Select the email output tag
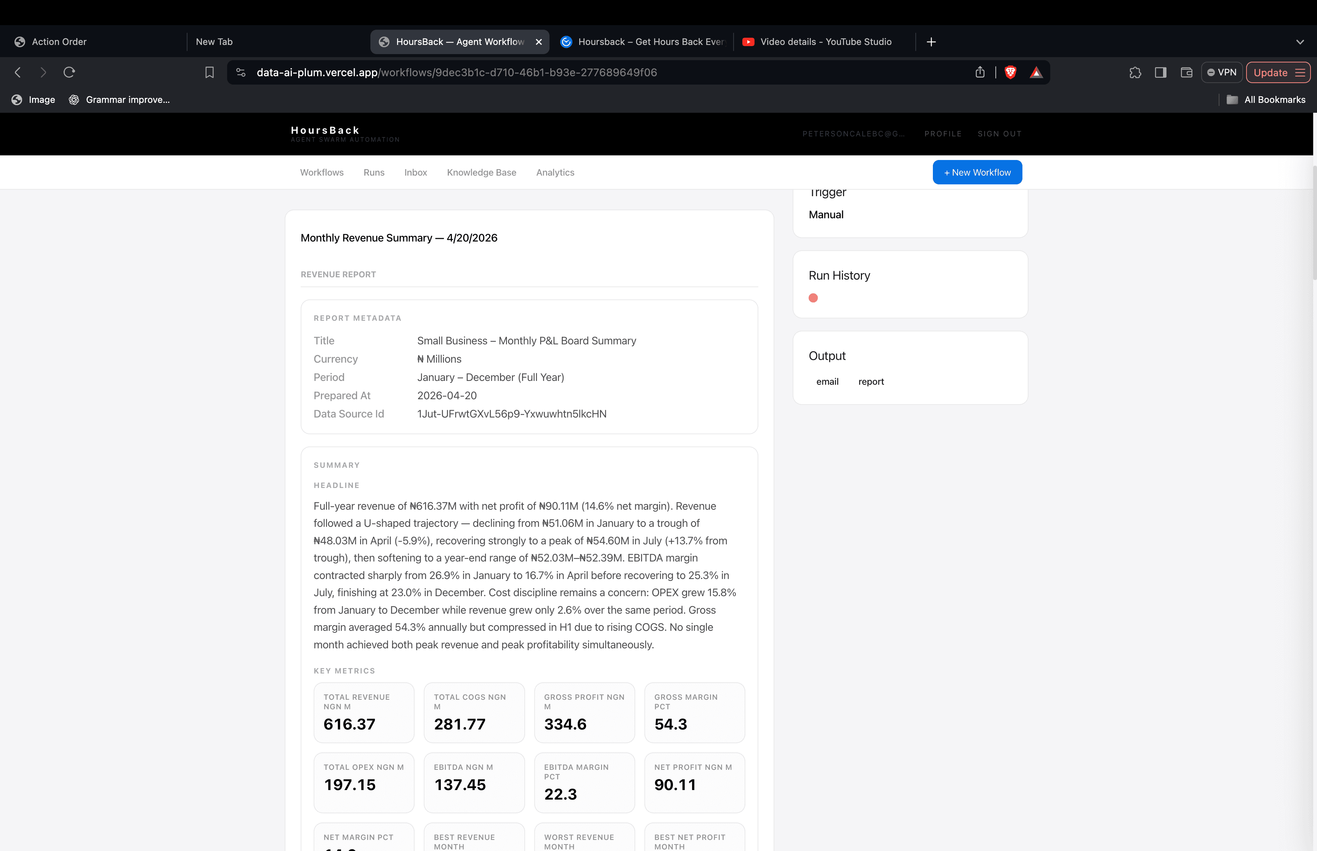1317x851 pixels. (x=827, y=382)
